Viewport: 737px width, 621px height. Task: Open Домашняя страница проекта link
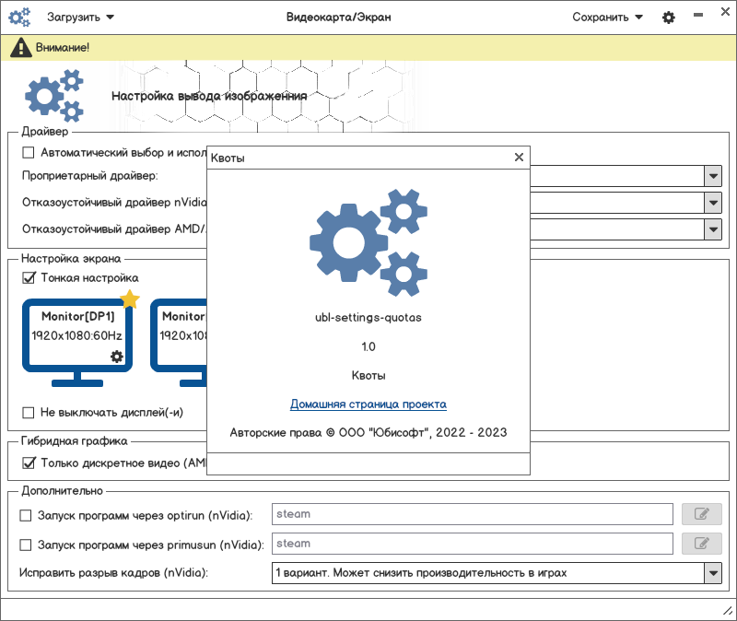pos(368,404)
